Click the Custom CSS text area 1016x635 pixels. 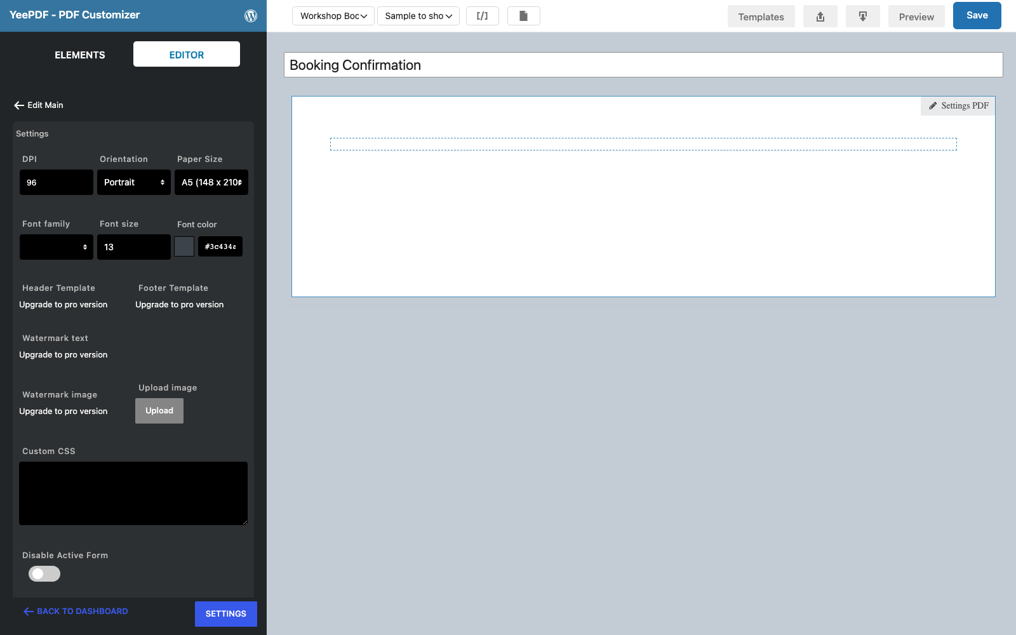[133, 493]
